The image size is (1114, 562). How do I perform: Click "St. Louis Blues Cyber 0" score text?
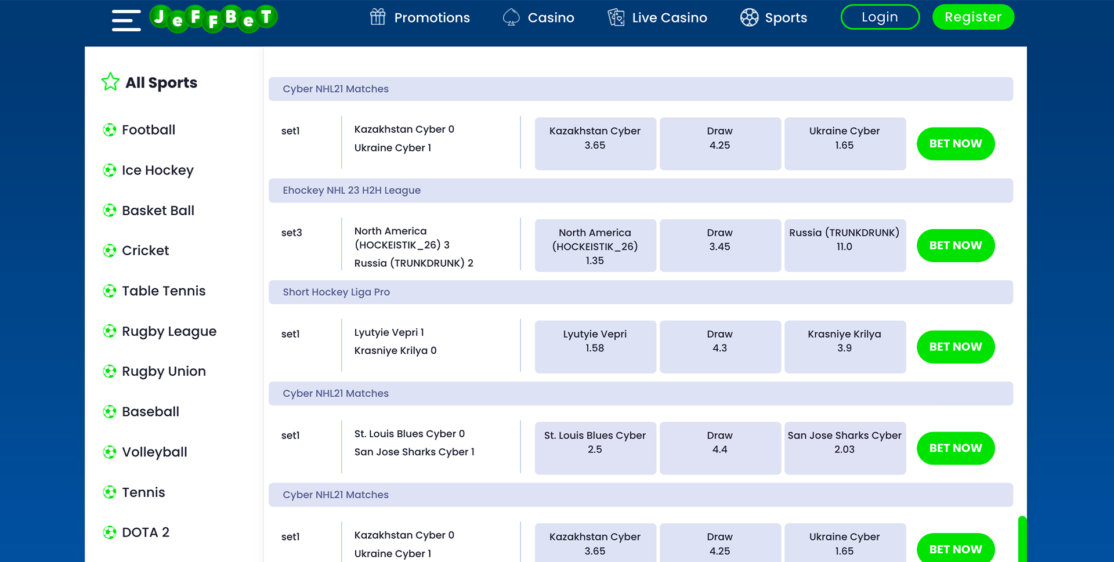(x=410, y=434)
